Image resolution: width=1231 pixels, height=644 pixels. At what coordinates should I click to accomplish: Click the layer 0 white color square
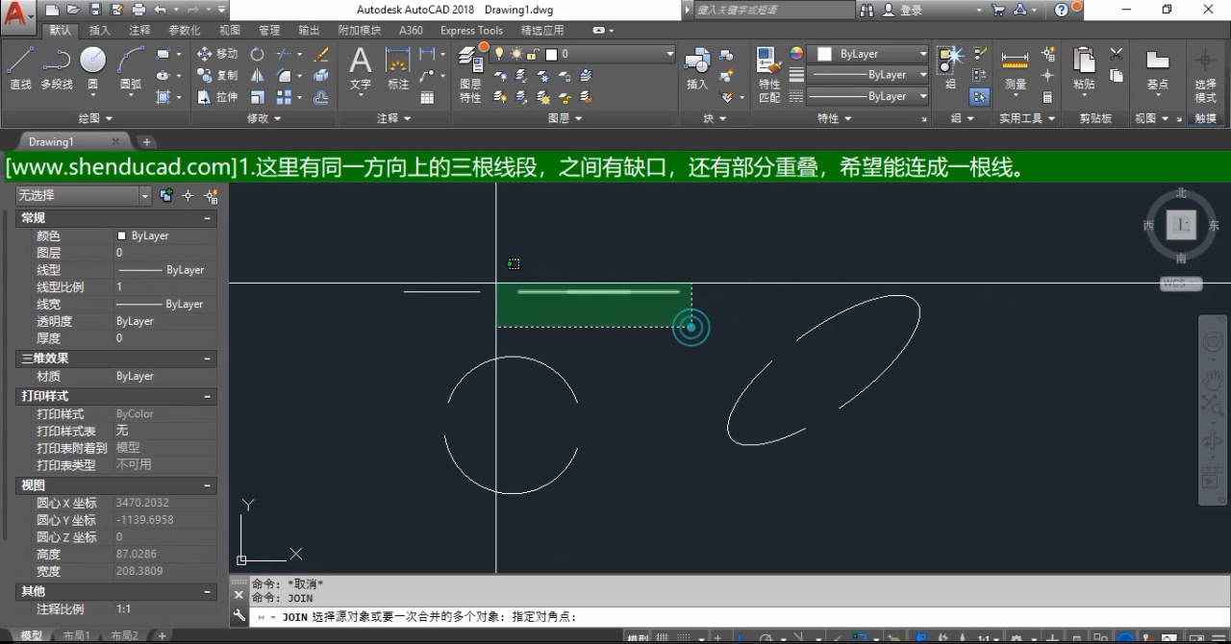551,54
